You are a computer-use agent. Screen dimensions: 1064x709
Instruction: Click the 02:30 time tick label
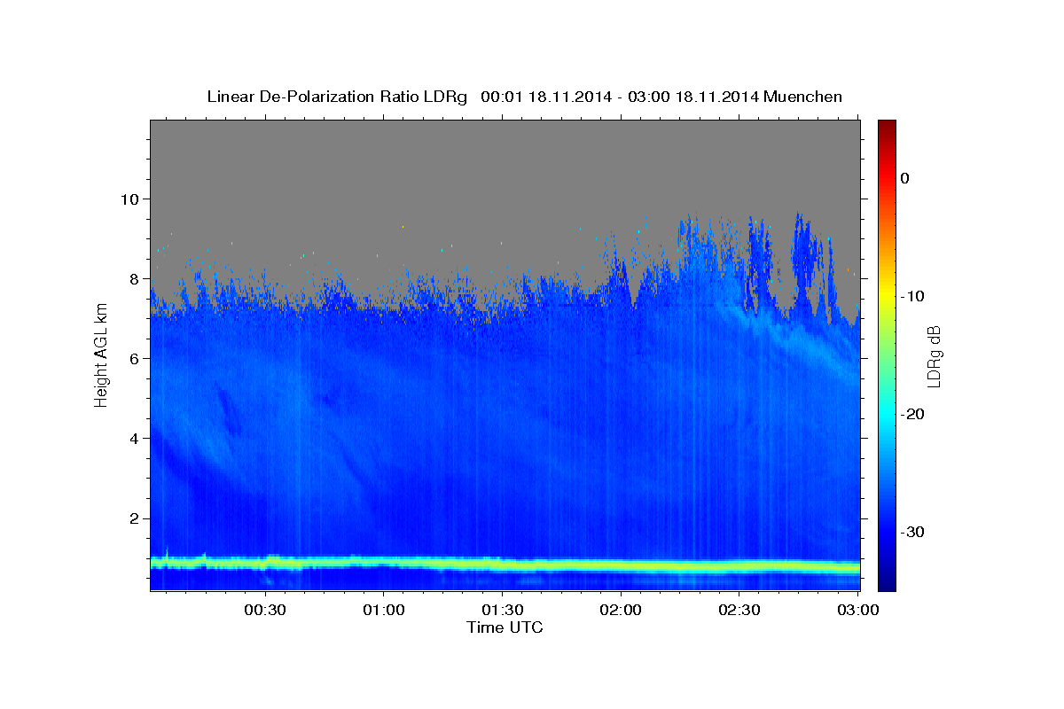click(739, 611)
